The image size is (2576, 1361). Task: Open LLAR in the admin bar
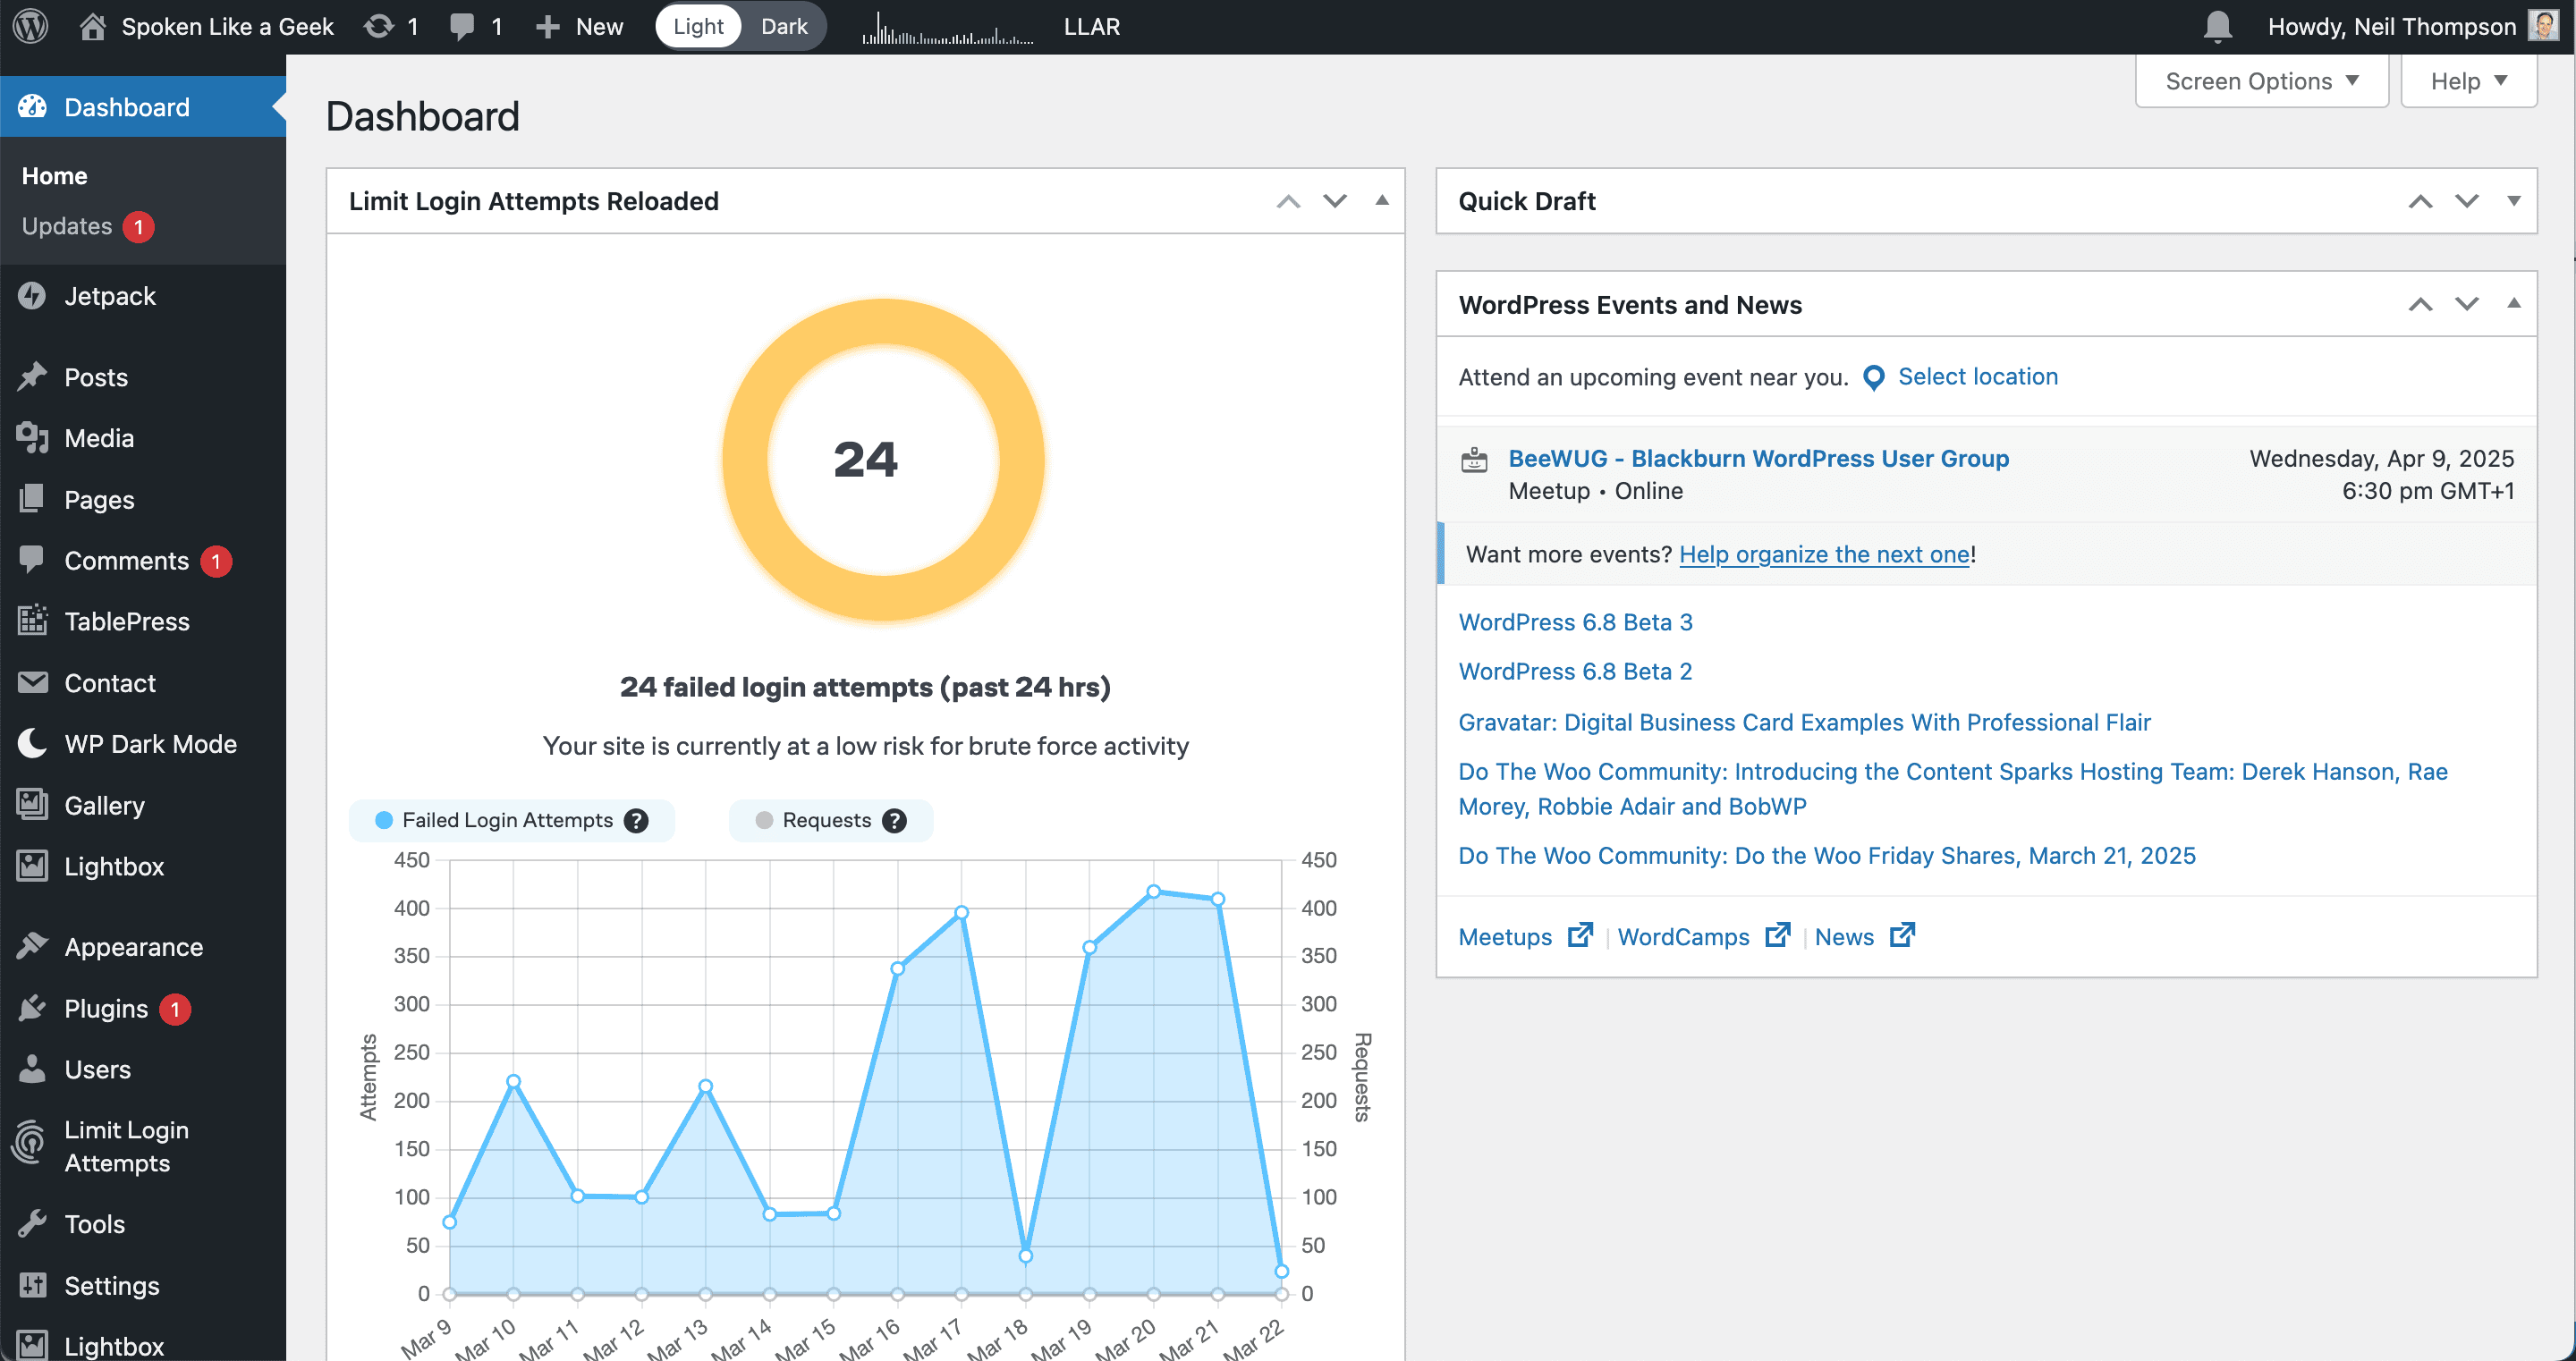(x=1092, y=26)
